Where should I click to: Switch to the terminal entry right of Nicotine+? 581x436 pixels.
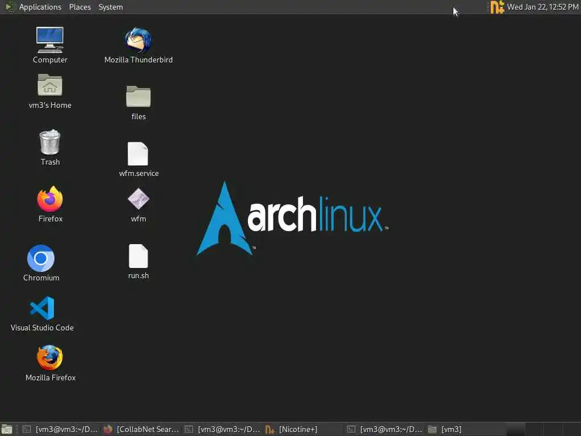pyautogui.click(x=385, y=429)
